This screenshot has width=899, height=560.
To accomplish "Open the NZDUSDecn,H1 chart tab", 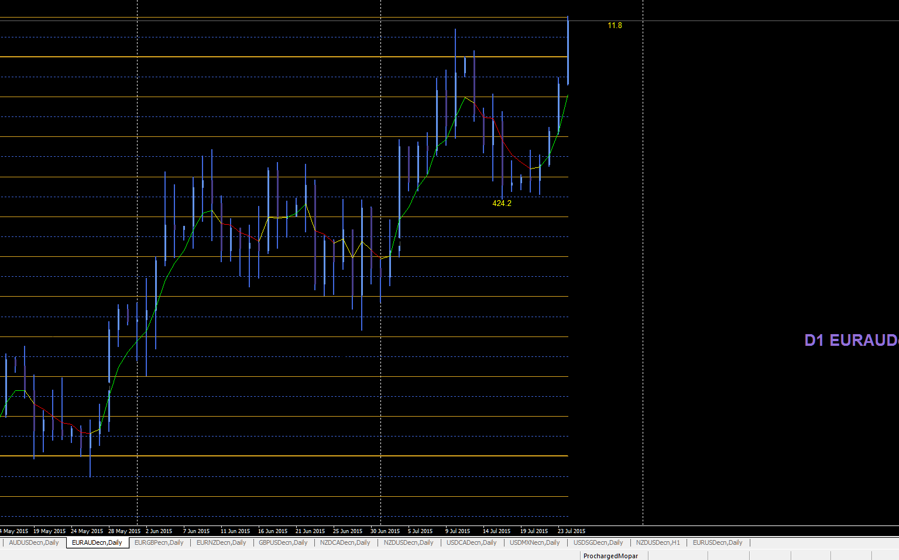I will pyautogui.click(x=658, y=542).
